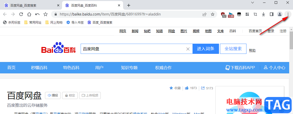Click the lock icon in address bar
The height and width of the screenshot is (114, 293).
(55, 14)
